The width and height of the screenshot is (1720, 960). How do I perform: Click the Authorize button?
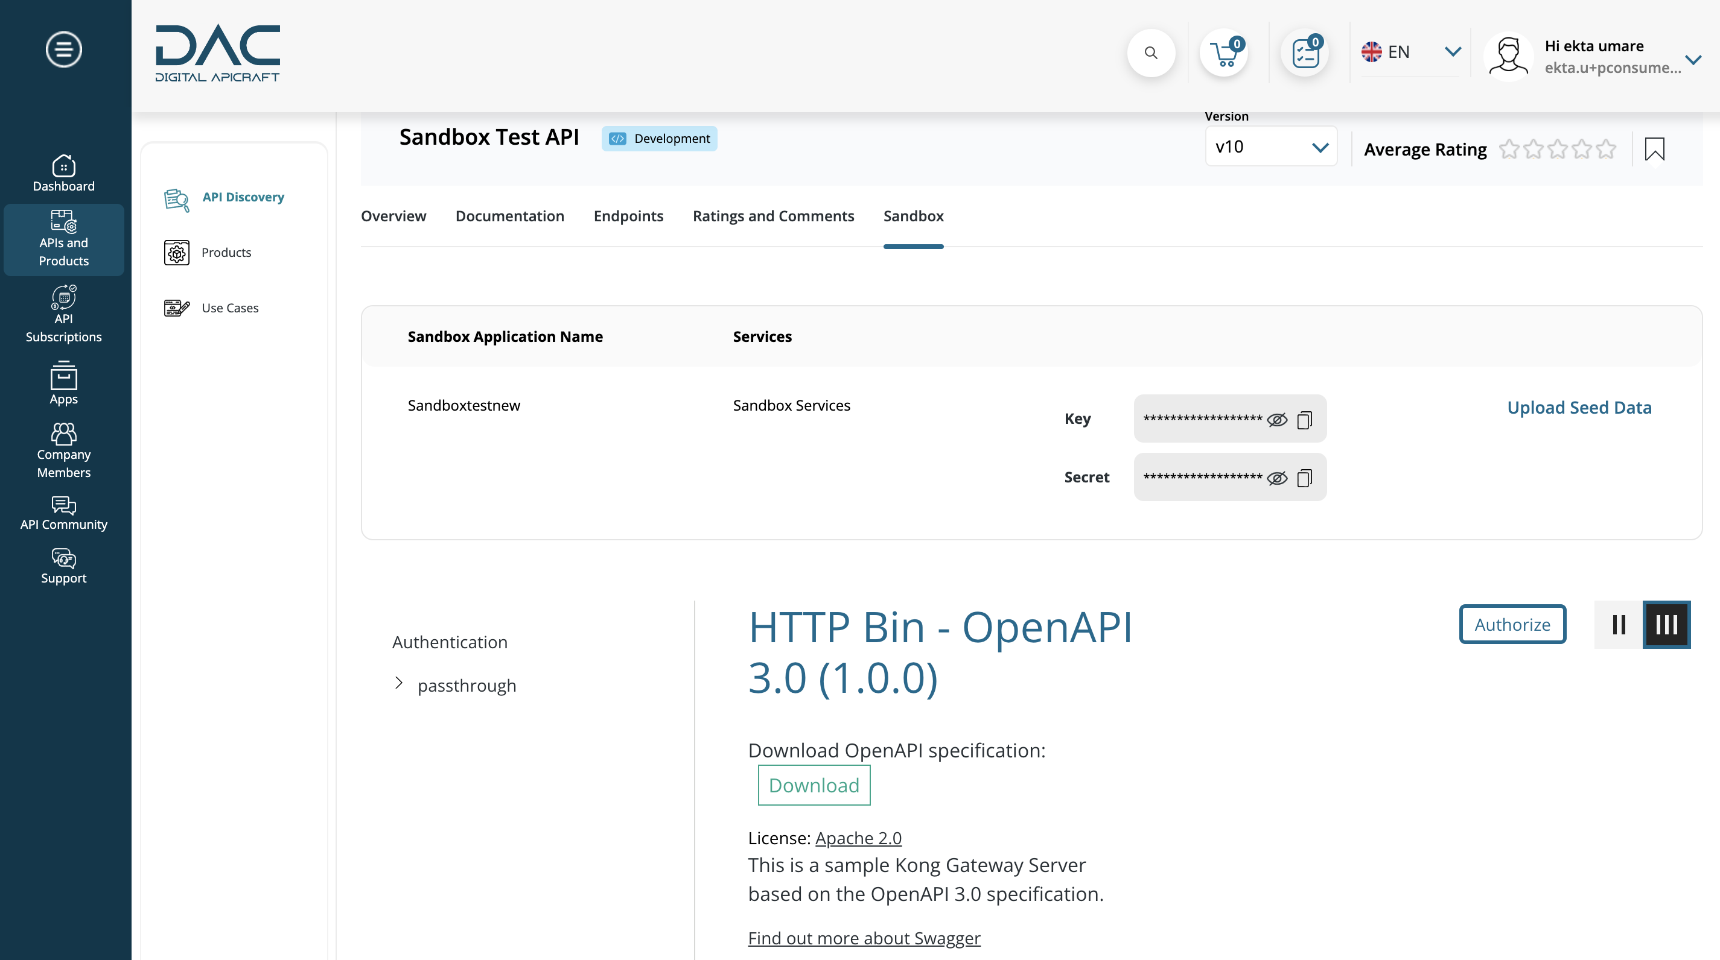click(1512, 625)
